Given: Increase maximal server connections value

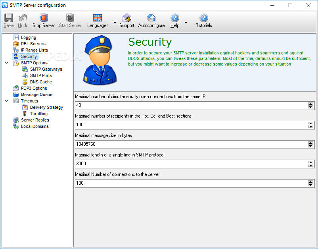Looking at the screenshot, I should tap(310, 182).
